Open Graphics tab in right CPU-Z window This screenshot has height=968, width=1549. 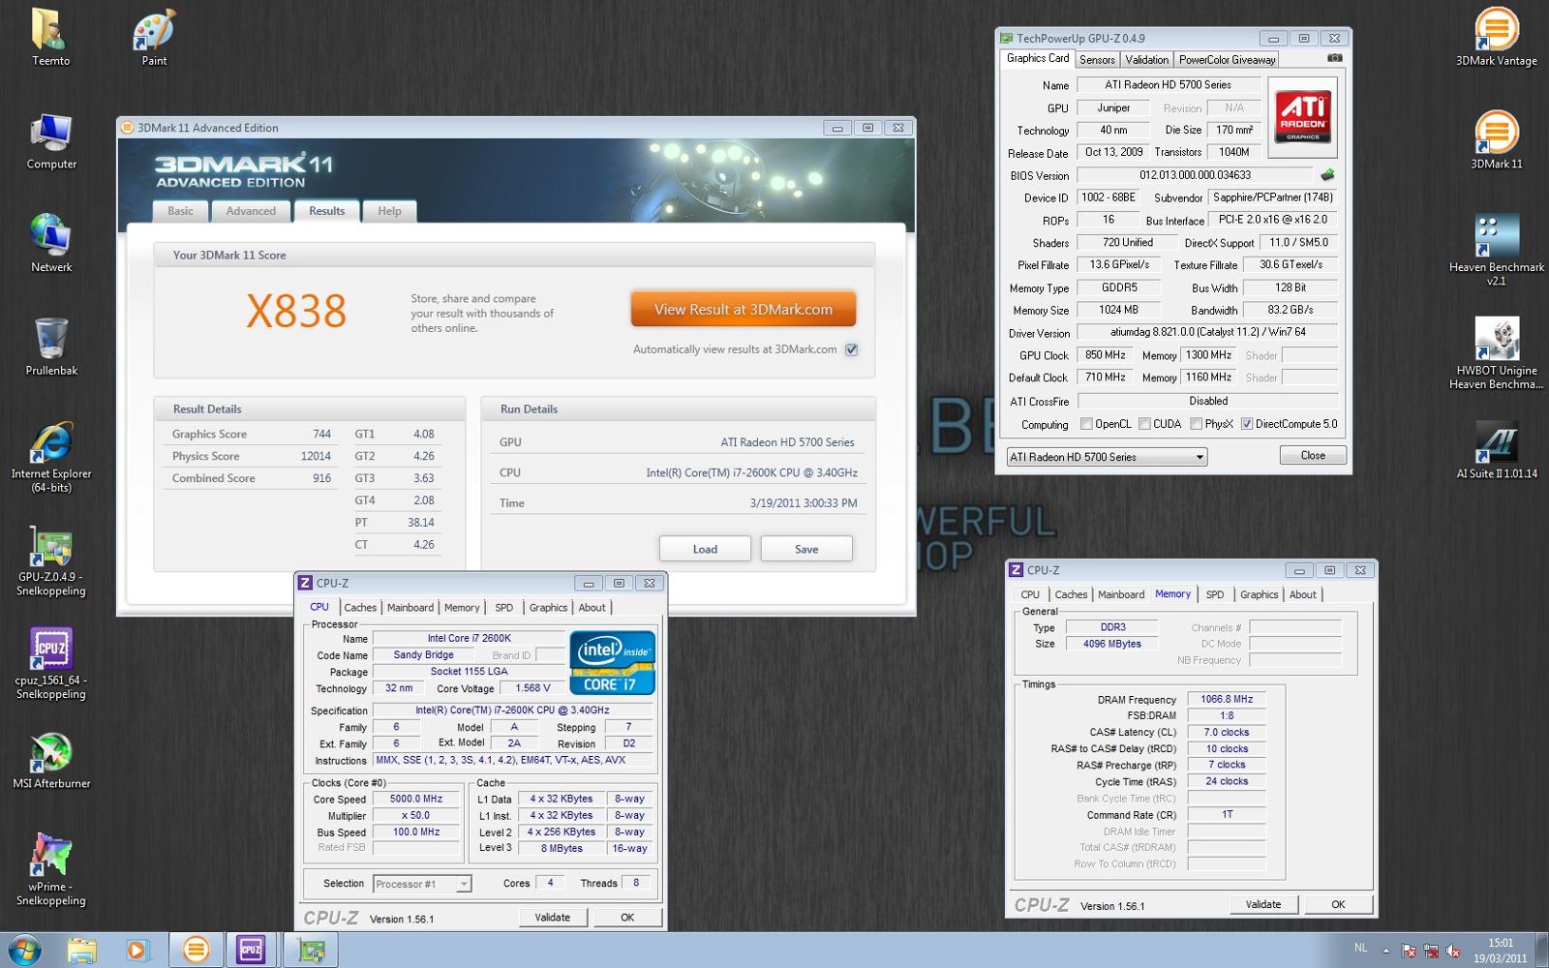point(1259,594)
